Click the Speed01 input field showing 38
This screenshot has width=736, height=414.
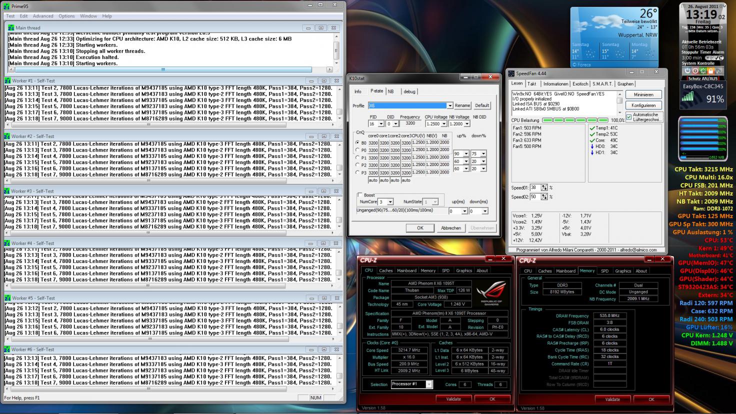point(535,188)
